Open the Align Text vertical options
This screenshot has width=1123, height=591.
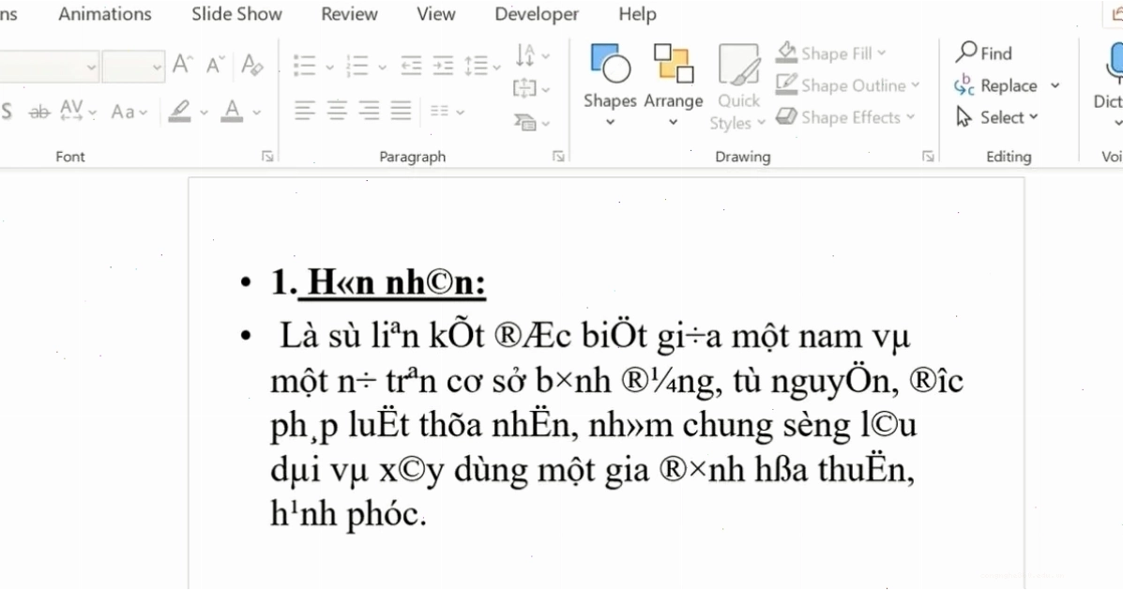click(532, 88)
